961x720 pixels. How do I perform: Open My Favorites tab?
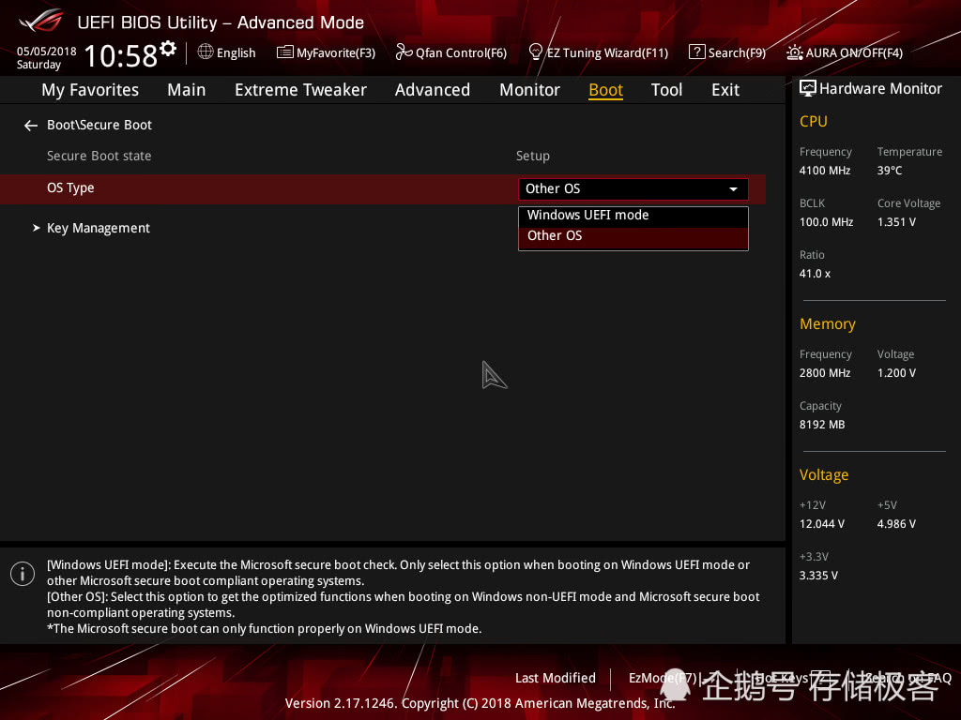pyautogui.click(x=90, y=90)
